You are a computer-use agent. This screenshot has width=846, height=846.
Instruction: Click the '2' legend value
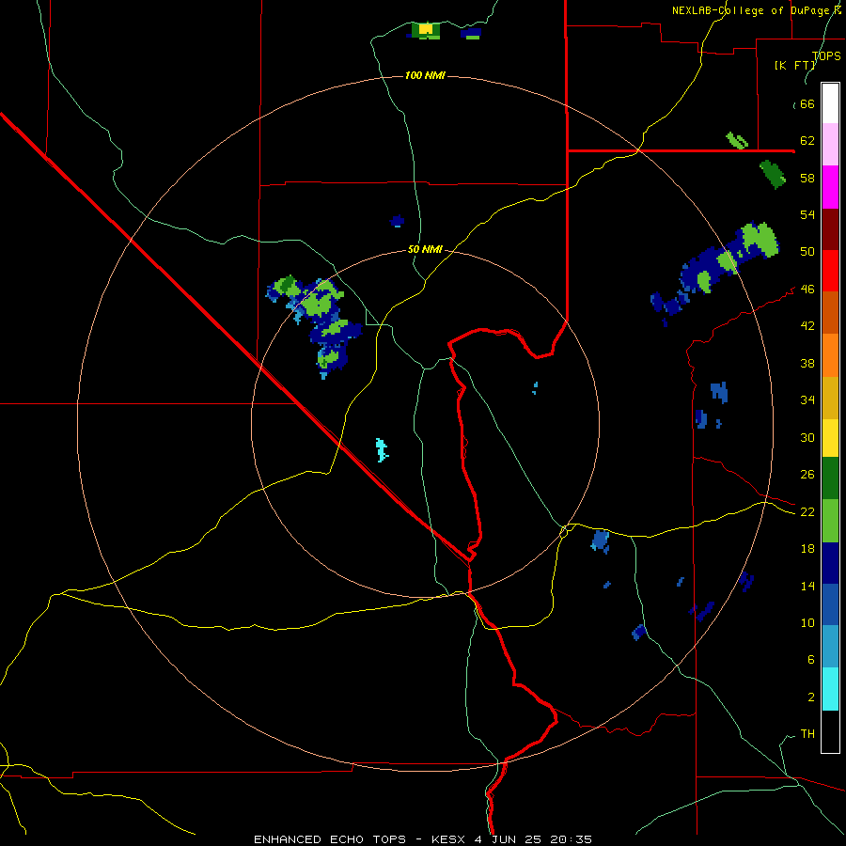click(x=811, y=697)
